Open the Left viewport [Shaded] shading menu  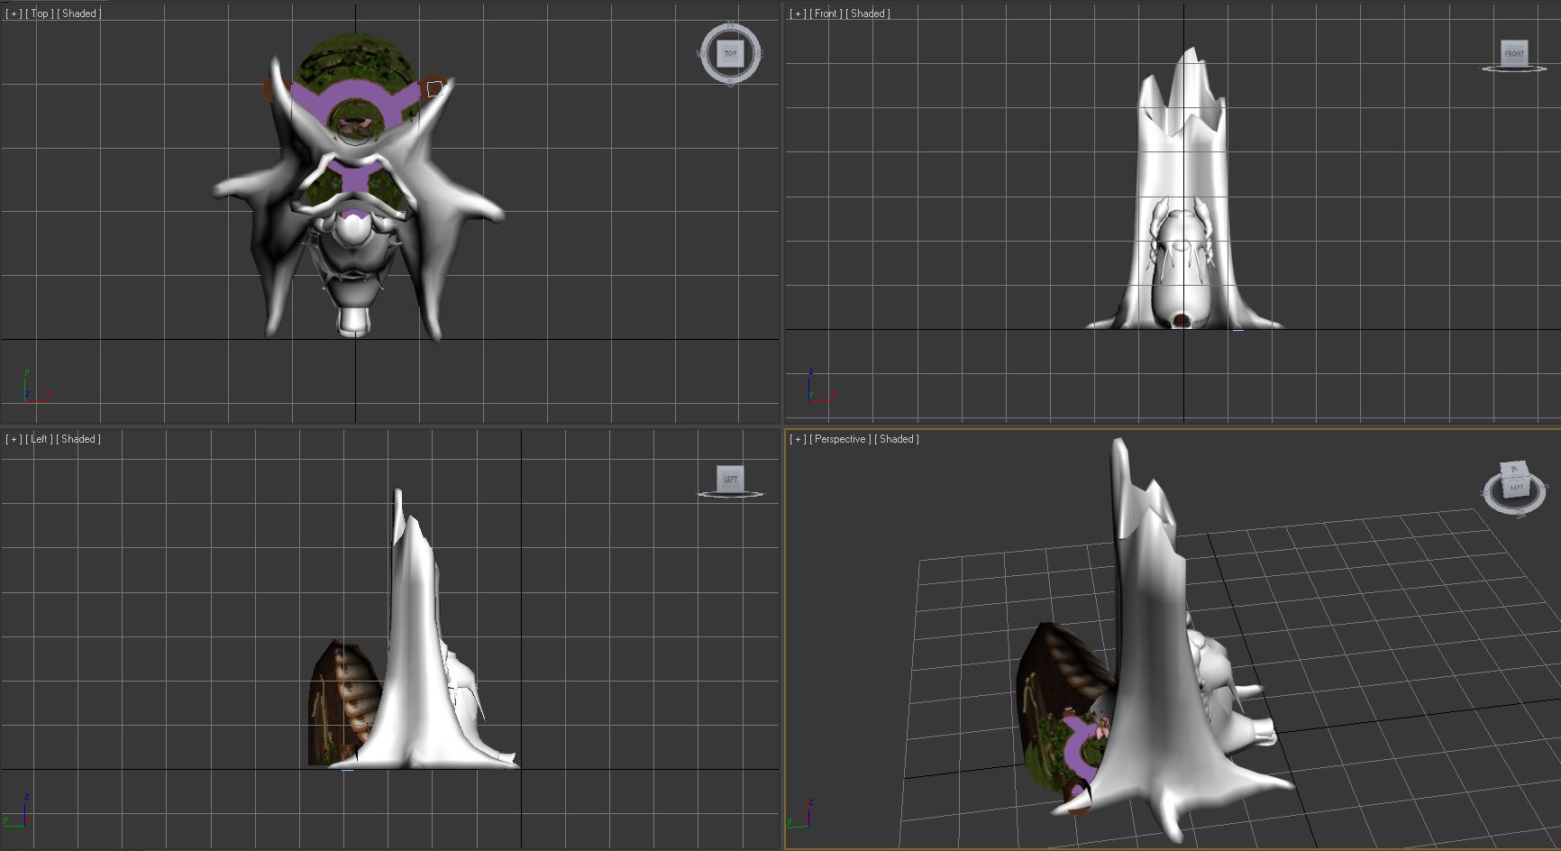click(78, 439)
